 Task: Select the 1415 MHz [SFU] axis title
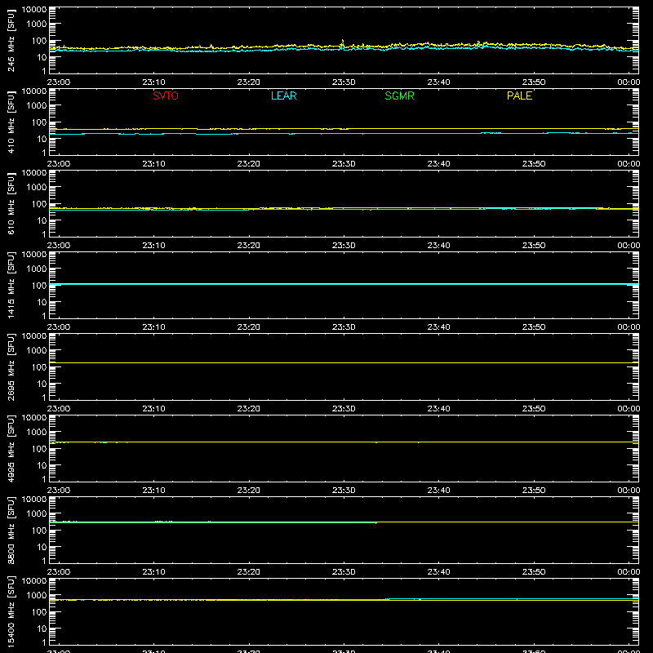[x=11, y=285]
